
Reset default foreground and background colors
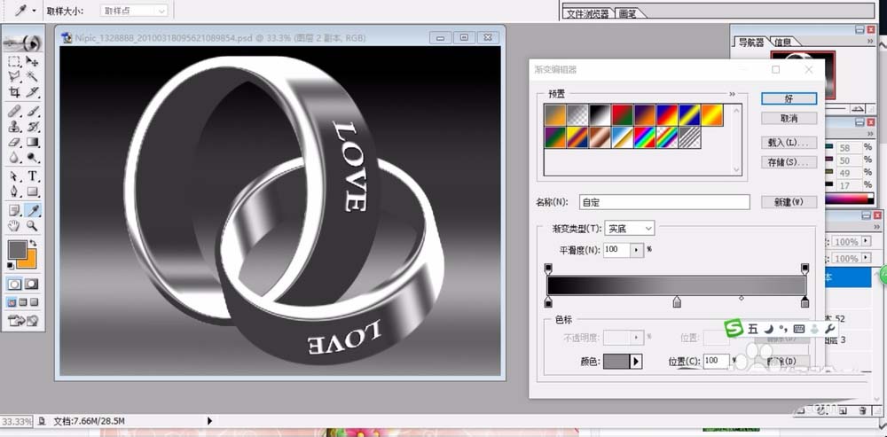[10, 266]
